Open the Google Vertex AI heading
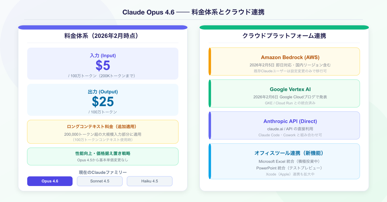This screenshot has width=387, height=202. pyautogui.click(x=290, y=89)
